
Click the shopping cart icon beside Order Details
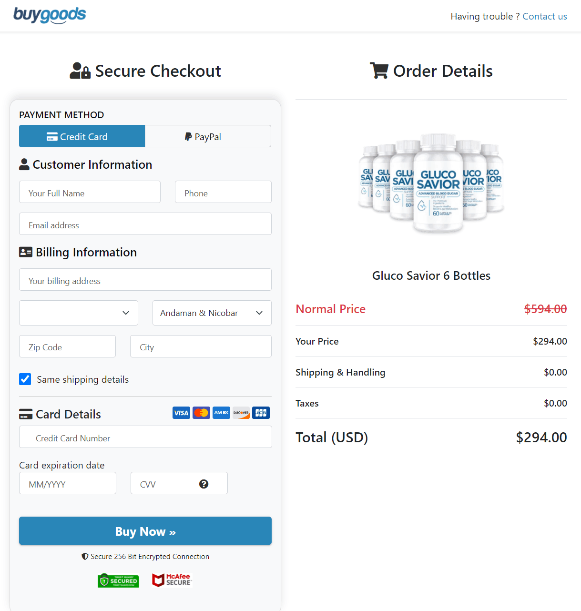[379, 71]
